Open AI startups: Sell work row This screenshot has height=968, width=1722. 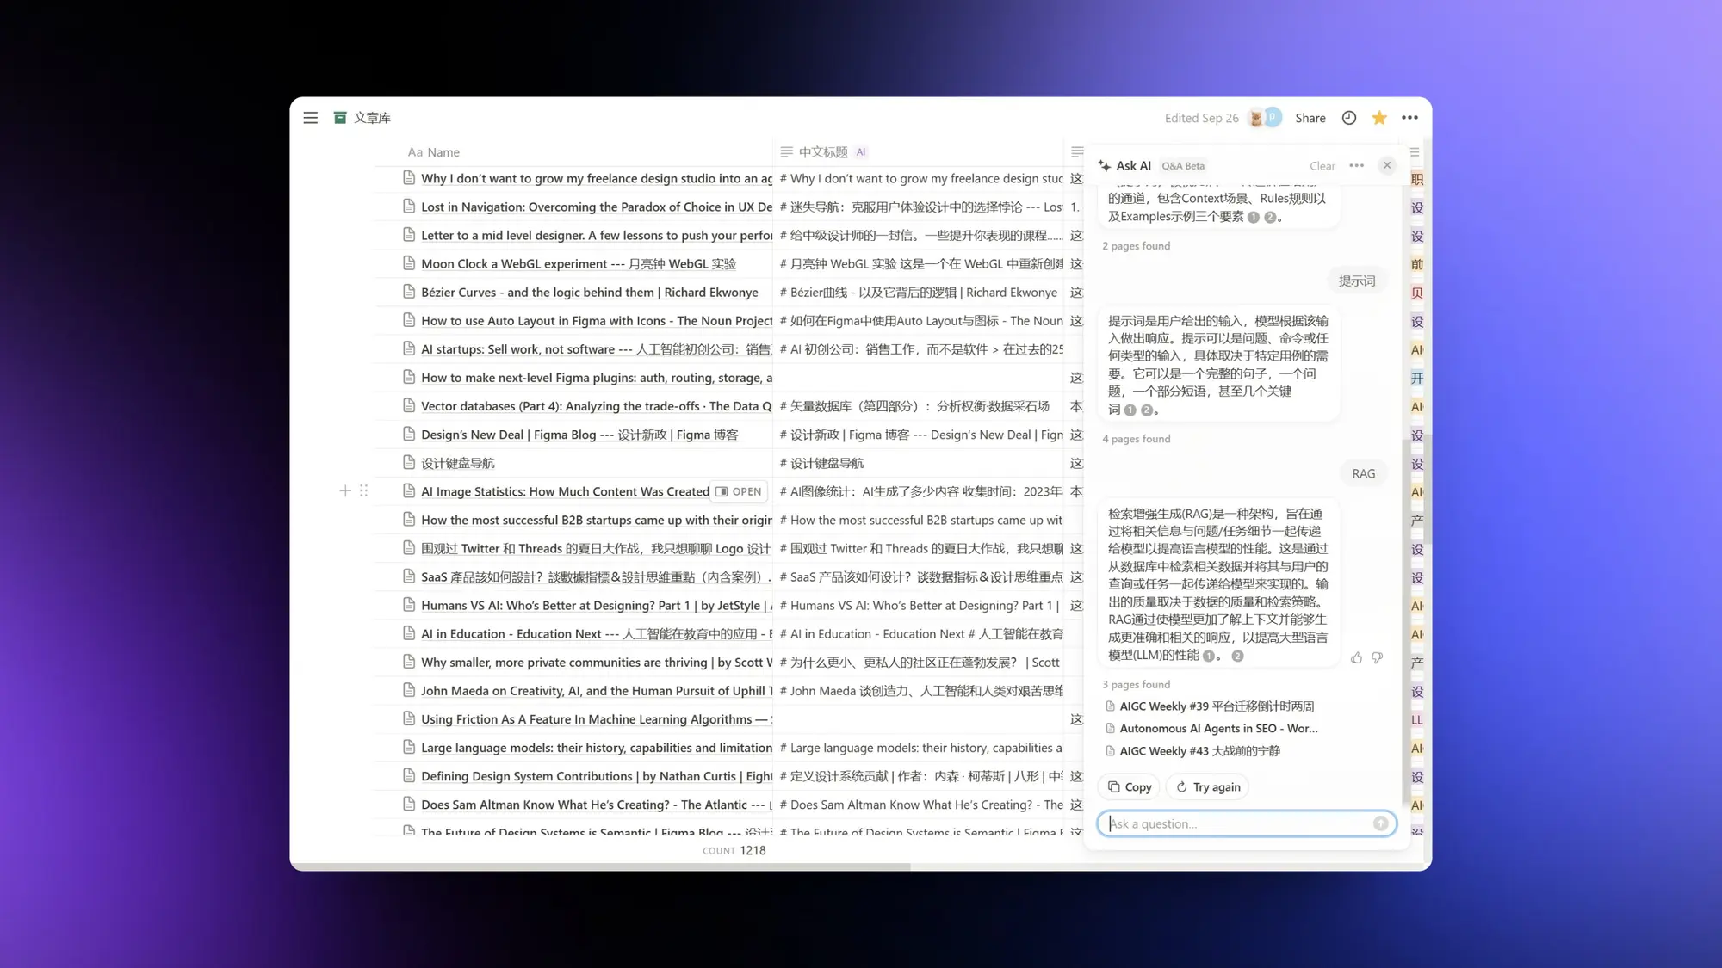coord(597,348)
